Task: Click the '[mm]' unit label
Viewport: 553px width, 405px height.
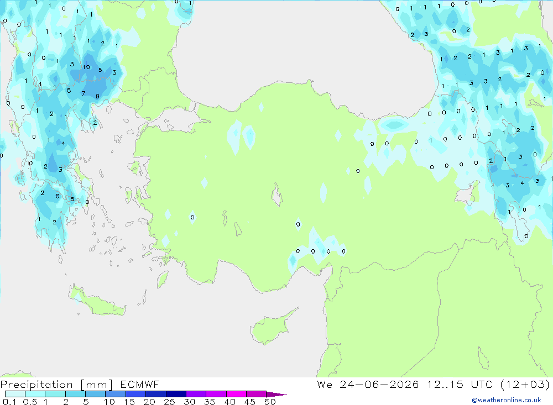Action: click(x=96, y=385)
